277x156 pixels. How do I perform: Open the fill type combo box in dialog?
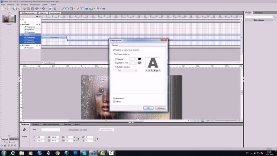coord(127,71)
